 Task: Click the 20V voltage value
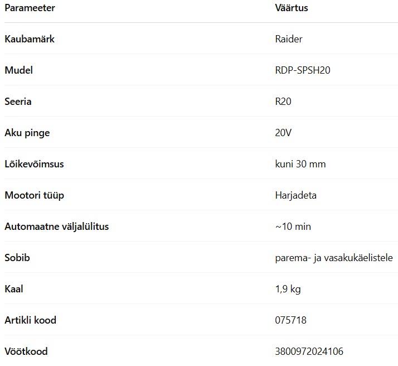(283, 133)
